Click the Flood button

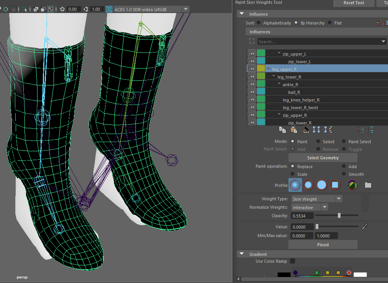323,245
